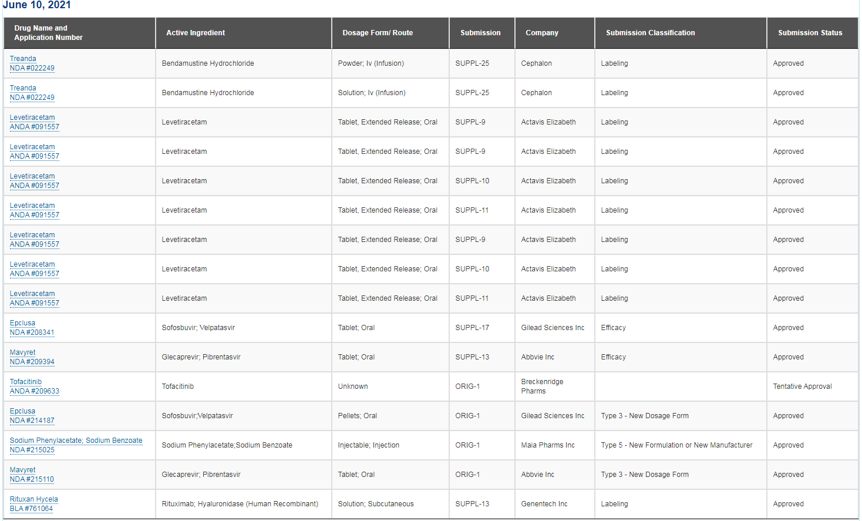The width and height of the screenshot is (862, 521).
Task: Open the Rituxan Hycela drug link
Action: pos(34,499)
